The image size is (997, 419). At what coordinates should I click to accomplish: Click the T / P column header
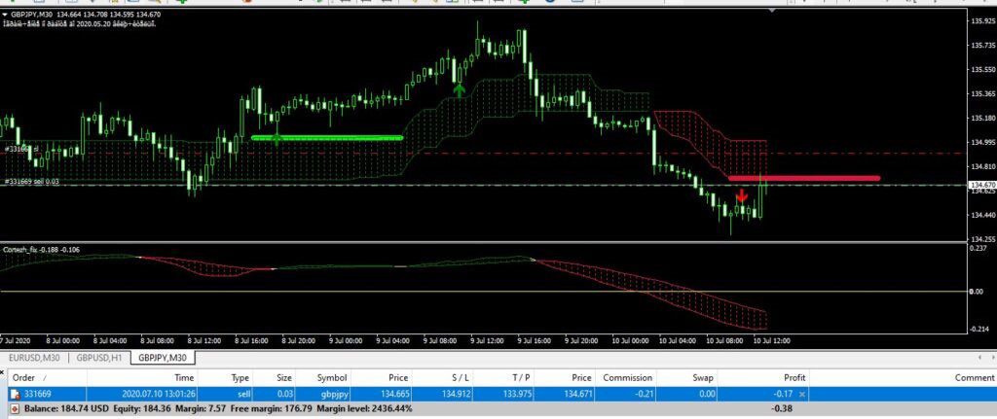[x=503, y=378]
